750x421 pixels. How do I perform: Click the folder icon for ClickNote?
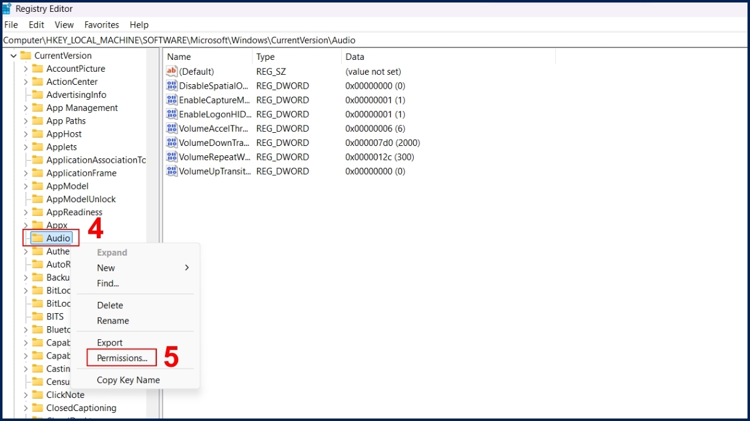[37, 395]
